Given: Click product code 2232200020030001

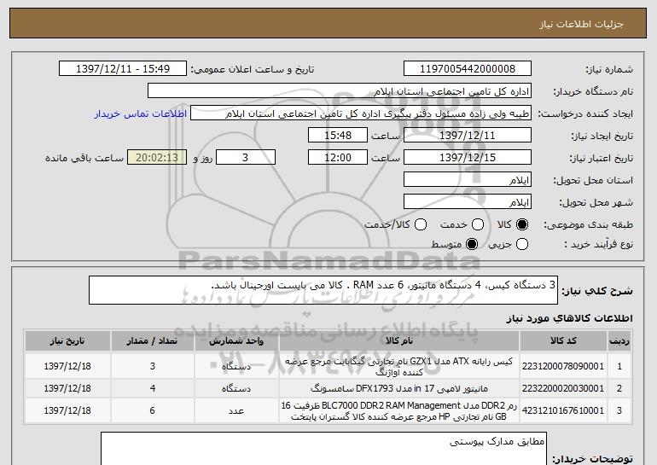Looking at the screenshot, I should pos(563,388).
